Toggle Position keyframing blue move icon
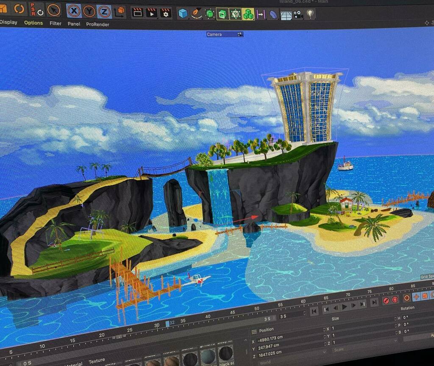434x366 pixels. (416, 297)
